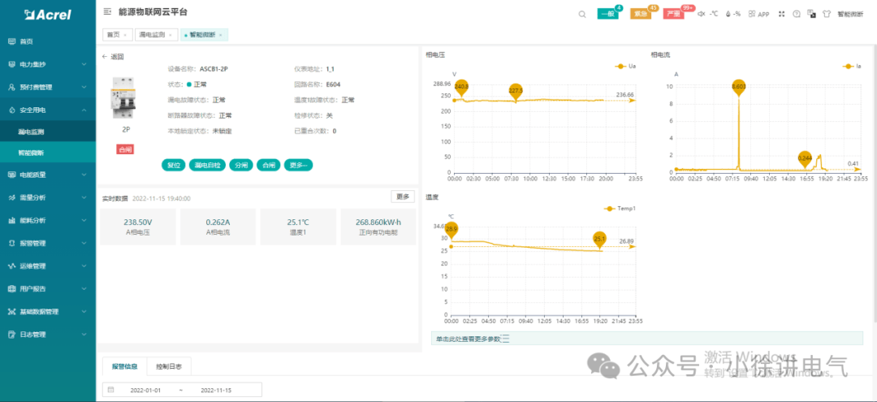Click the circuit breaker device thumbnail
The image size is (877, 402).
125,98
